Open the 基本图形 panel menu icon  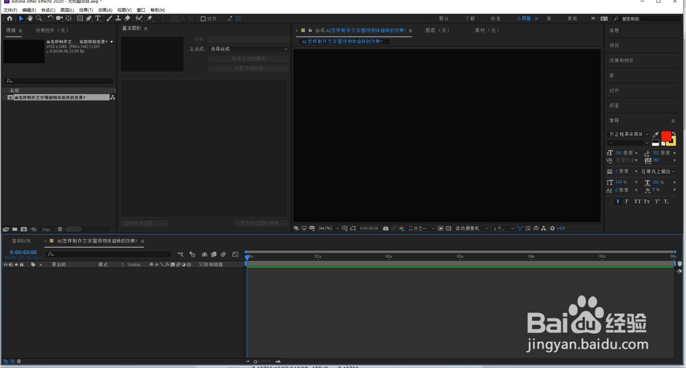[x=146, y=28]
